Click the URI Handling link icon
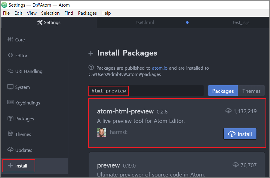This screenshot has height=178, width=270. click(x=10, y=71)
